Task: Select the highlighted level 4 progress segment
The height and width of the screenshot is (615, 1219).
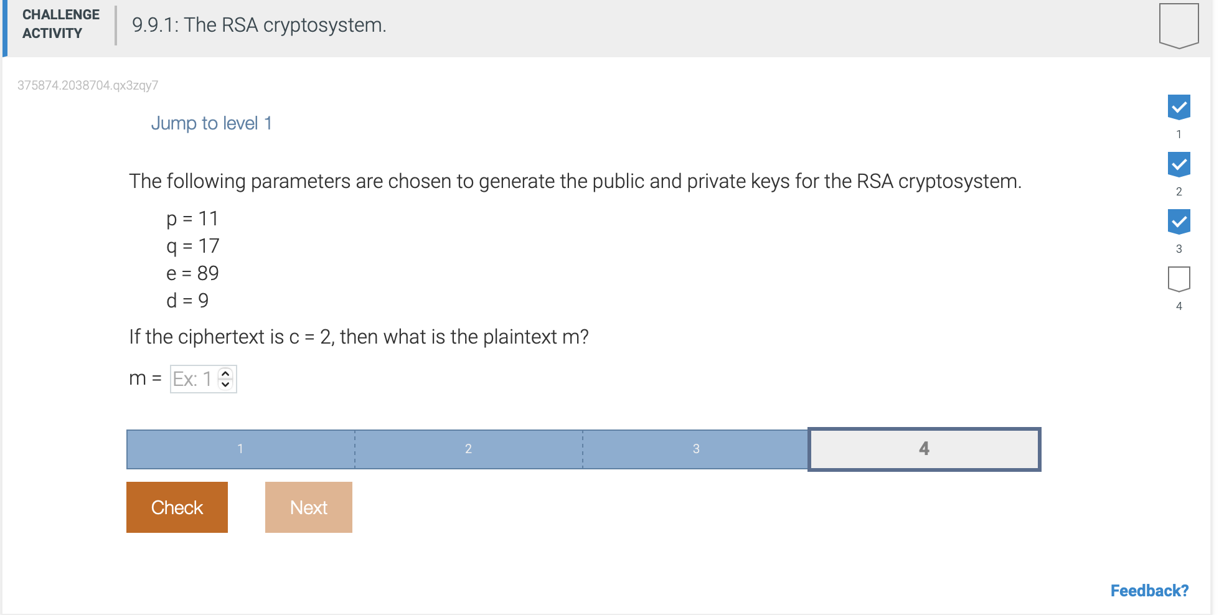Action: [x=924, y=449]
